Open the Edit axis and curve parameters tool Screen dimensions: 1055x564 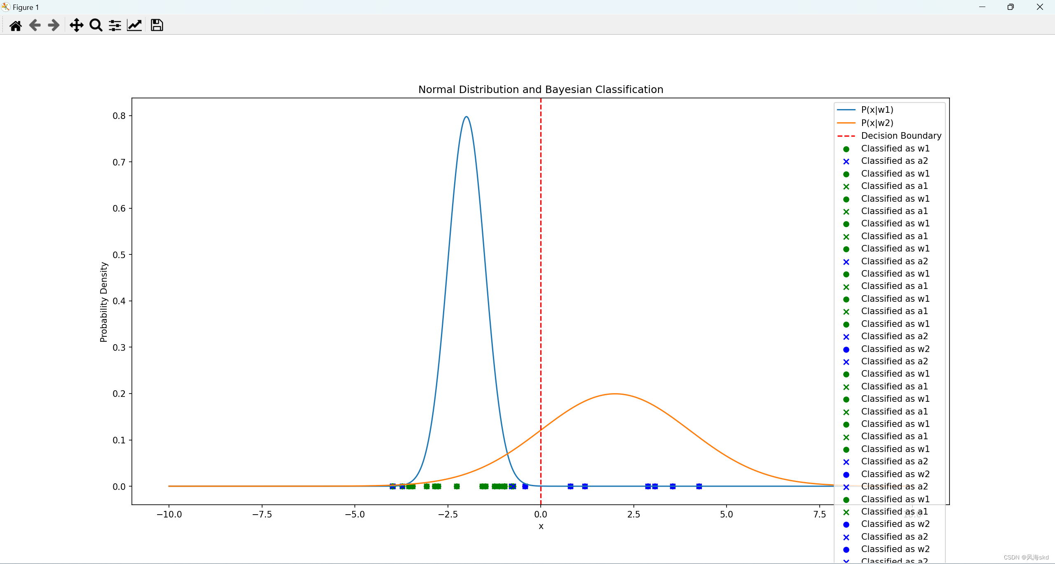(134, 26)
